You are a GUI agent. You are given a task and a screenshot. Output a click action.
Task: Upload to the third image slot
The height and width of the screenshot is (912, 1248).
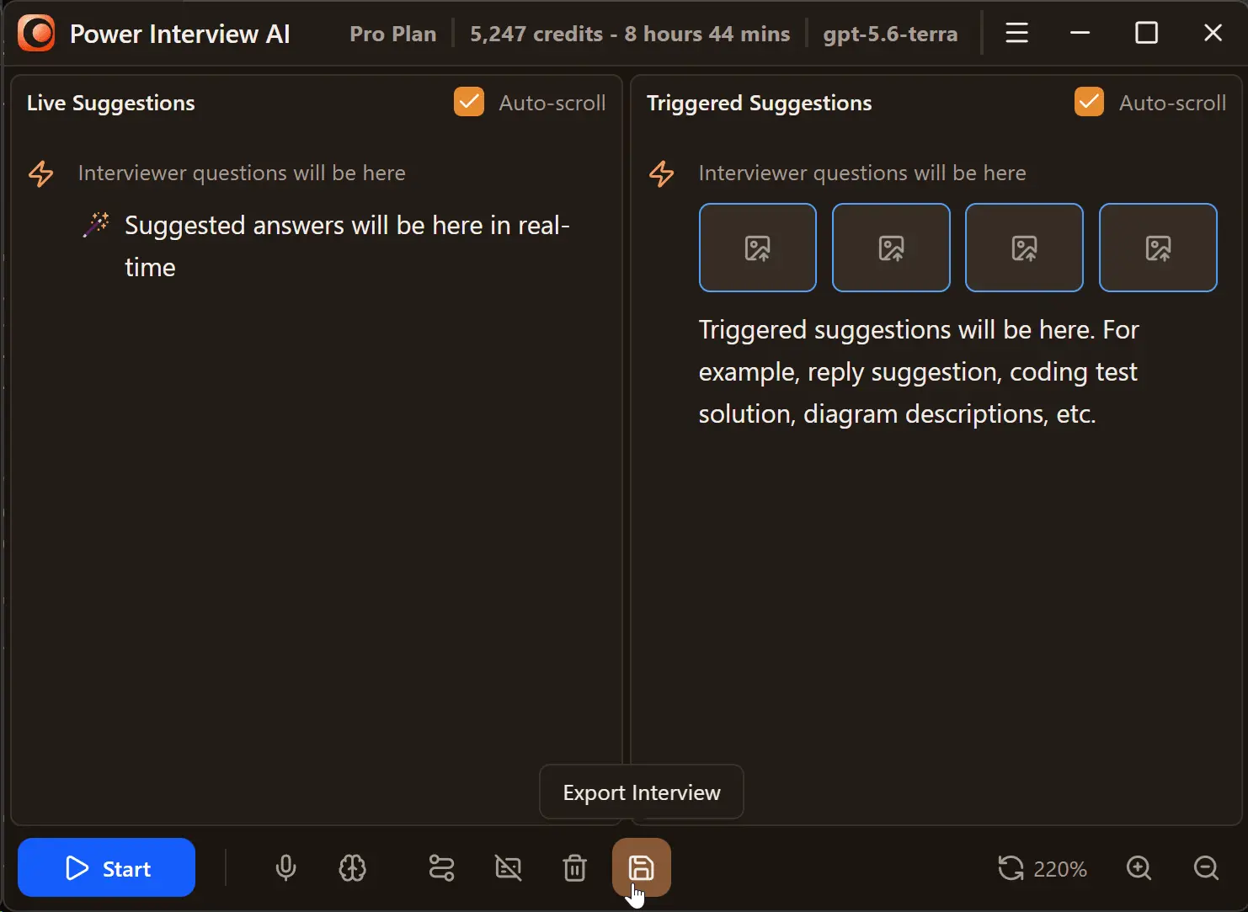(x=1024, y=248)
